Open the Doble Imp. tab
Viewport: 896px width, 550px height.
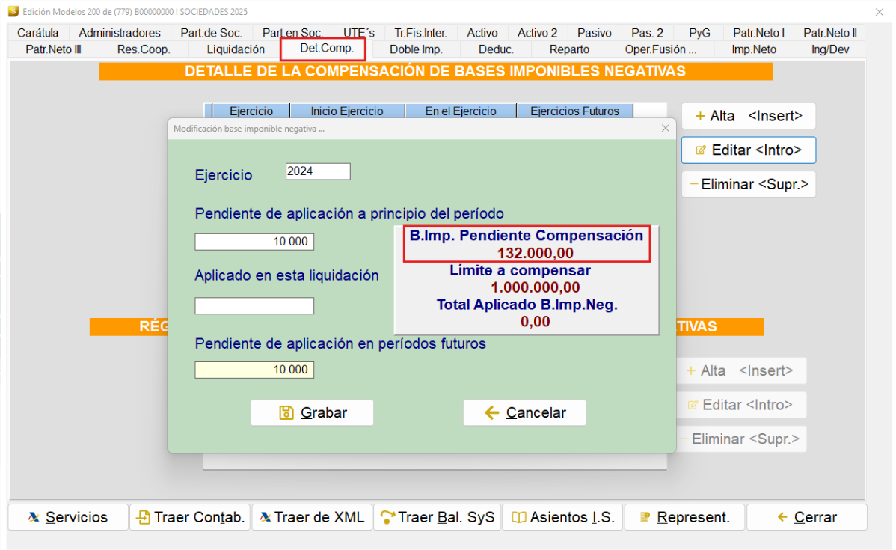(x=416, y=49)
